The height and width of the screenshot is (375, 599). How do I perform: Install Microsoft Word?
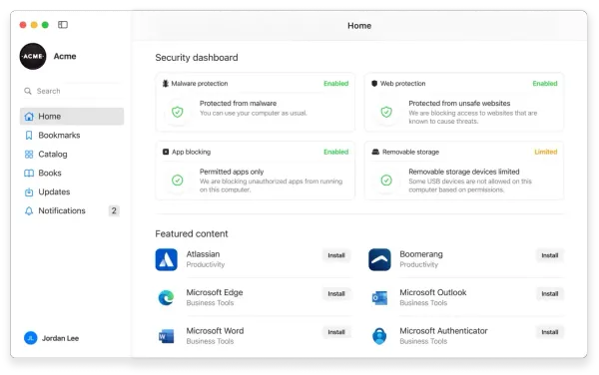pyautogui.click(x=336, y=332)
